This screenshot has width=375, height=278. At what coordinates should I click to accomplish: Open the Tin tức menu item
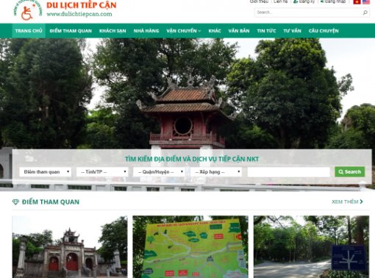(266, 31)
